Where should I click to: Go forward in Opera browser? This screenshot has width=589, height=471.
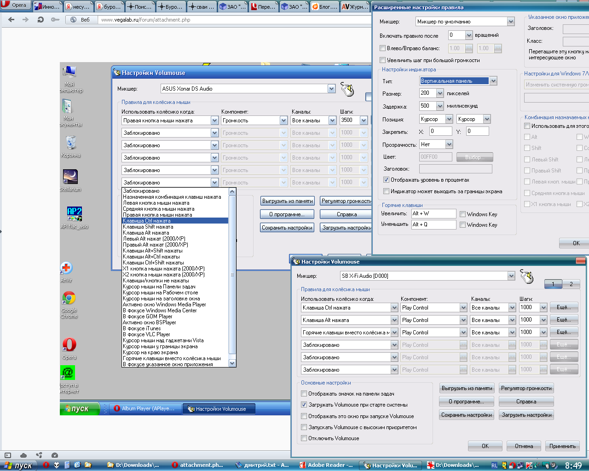click(25, 20)
